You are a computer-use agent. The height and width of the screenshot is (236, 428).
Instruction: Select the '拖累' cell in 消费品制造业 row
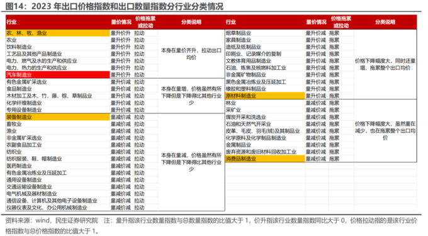[334, 159]
